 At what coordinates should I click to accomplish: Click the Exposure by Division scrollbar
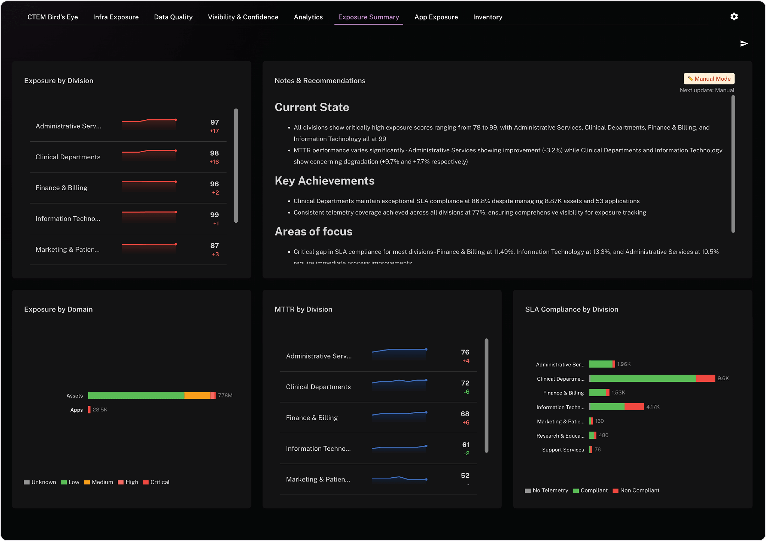click(236, 165)
